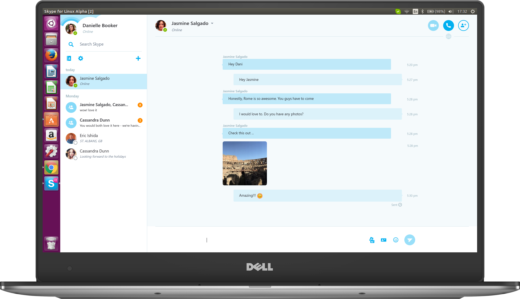Click the Sent status indicator
The image size is (520, 299).
click(396, 205)
